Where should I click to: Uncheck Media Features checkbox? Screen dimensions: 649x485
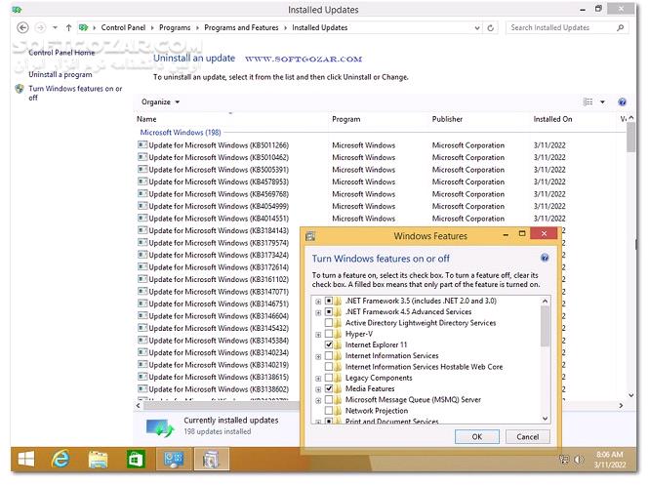coord(329,388)
